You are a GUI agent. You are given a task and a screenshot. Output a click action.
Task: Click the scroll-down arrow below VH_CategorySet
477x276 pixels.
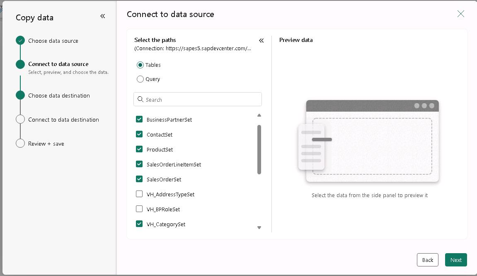[259, 227]
